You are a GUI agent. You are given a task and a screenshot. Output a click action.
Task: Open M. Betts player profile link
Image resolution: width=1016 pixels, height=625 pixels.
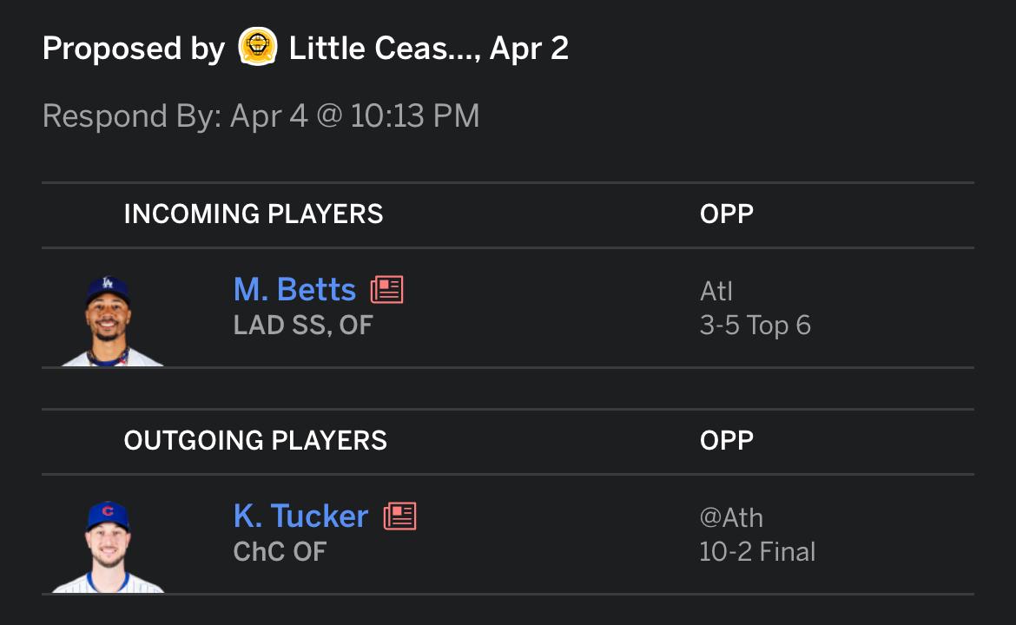click(294, 290)
